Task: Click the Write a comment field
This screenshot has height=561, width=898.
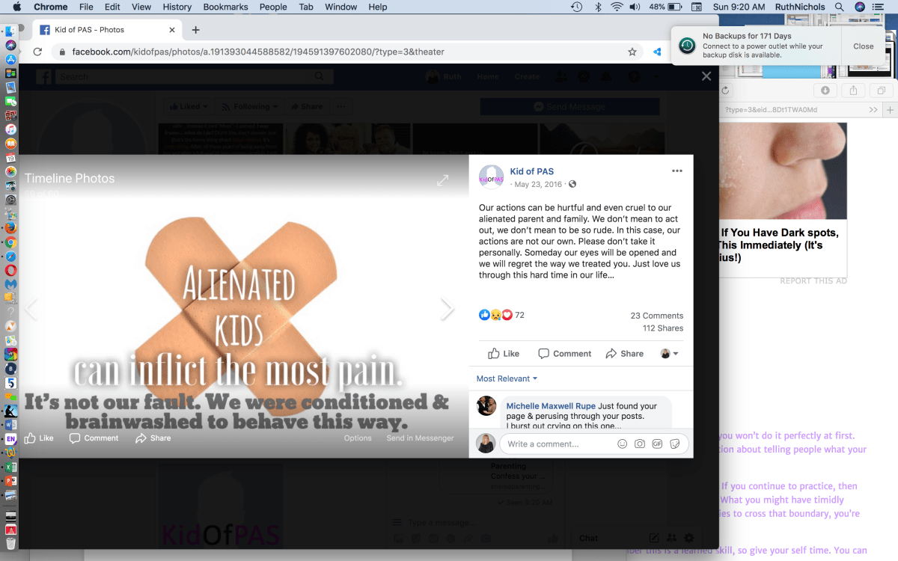Action: [558, 444]
